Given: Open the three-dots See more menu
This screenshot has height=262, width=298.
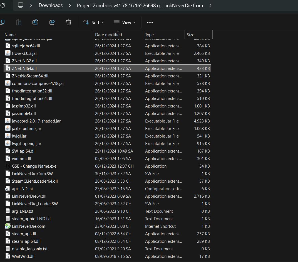Looking at the screenshot, I should coord(150,22).
